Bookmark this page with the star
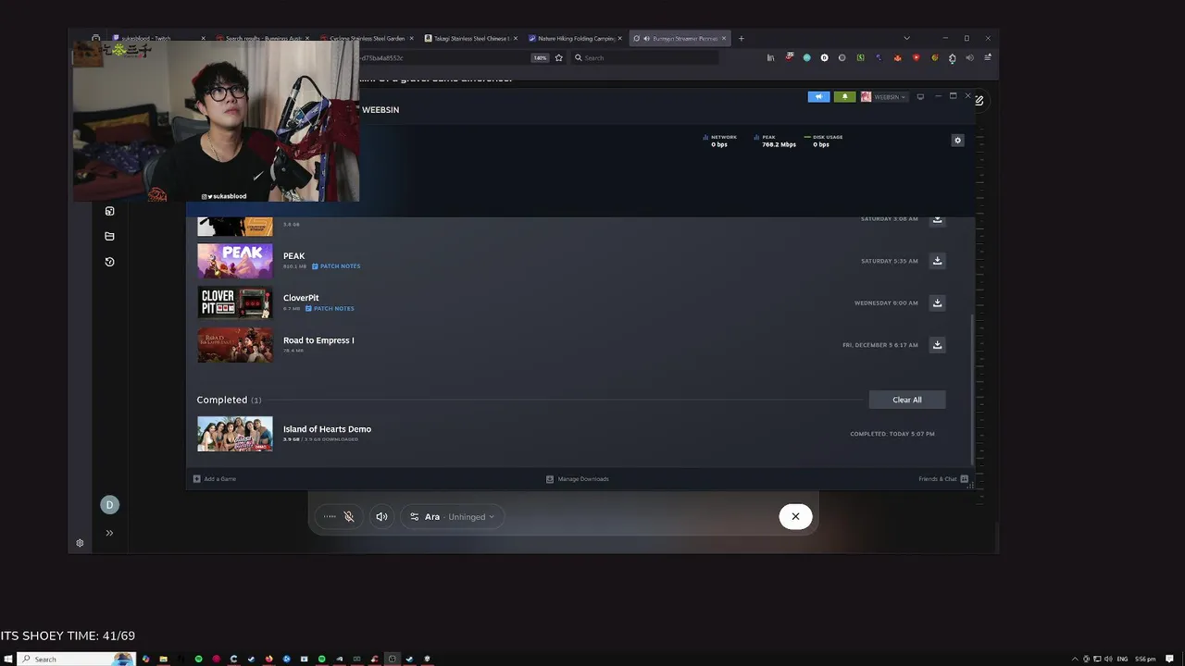This screenshot has height=666, width=1185. pyautogui.click(x=558, y=57)
